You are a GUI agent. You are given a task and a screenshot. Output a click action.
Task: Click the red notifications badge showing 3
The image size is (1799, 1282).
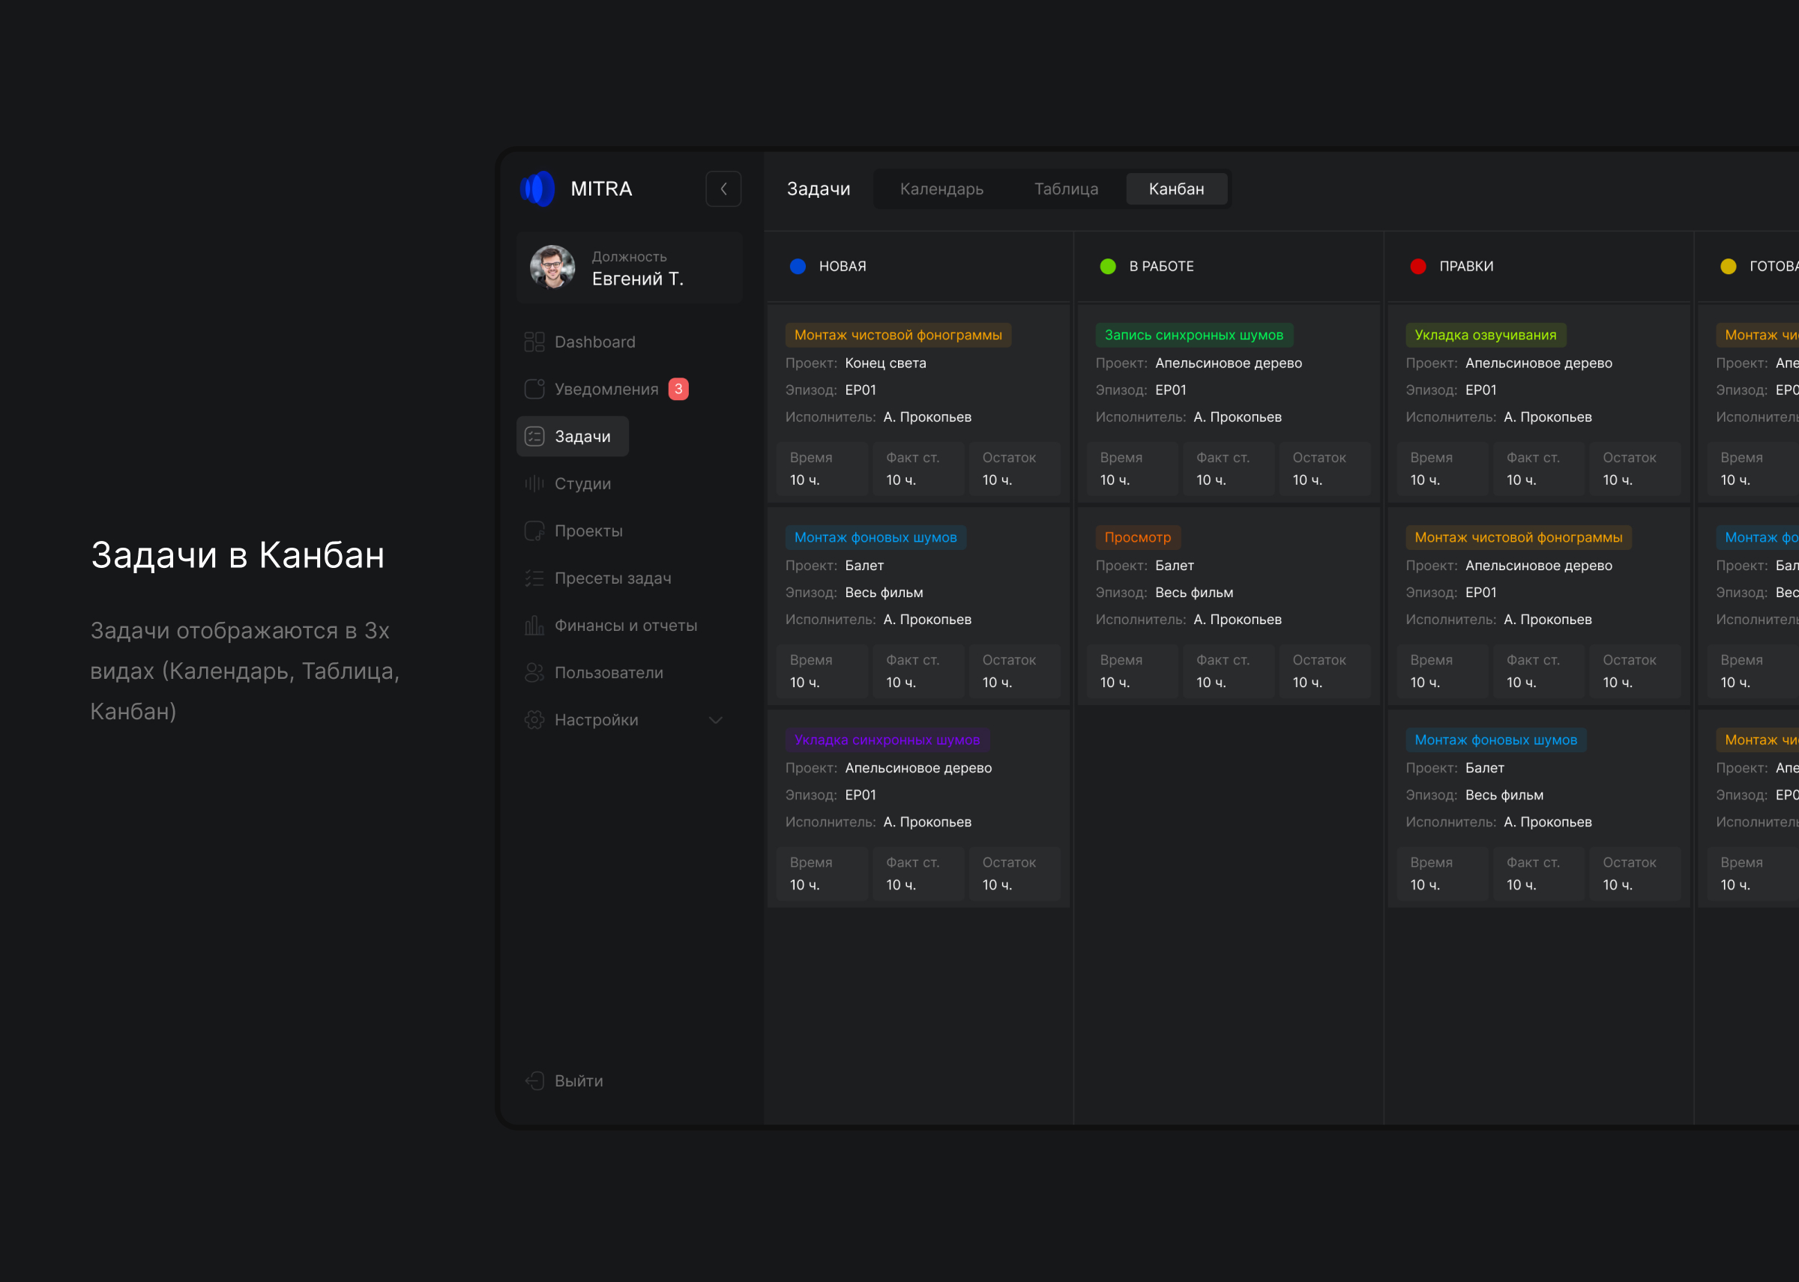(678, 389)
